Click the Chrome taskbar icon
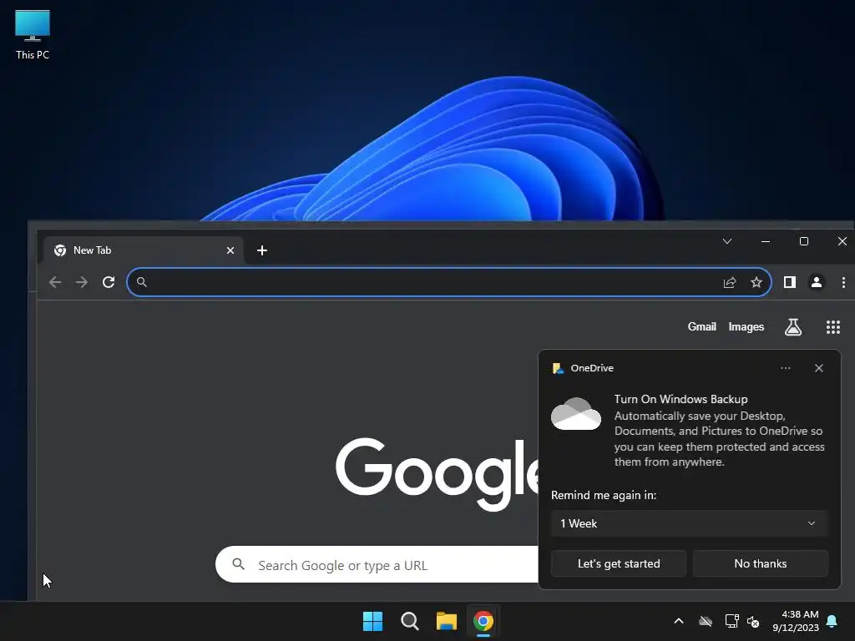This screenshot has height=641, width=855. coord(483,621)
